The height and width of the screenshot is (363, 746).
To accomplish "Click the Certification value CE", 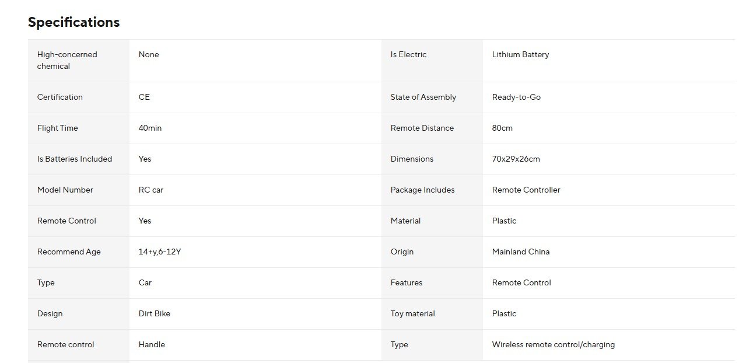I will (144, 97).
